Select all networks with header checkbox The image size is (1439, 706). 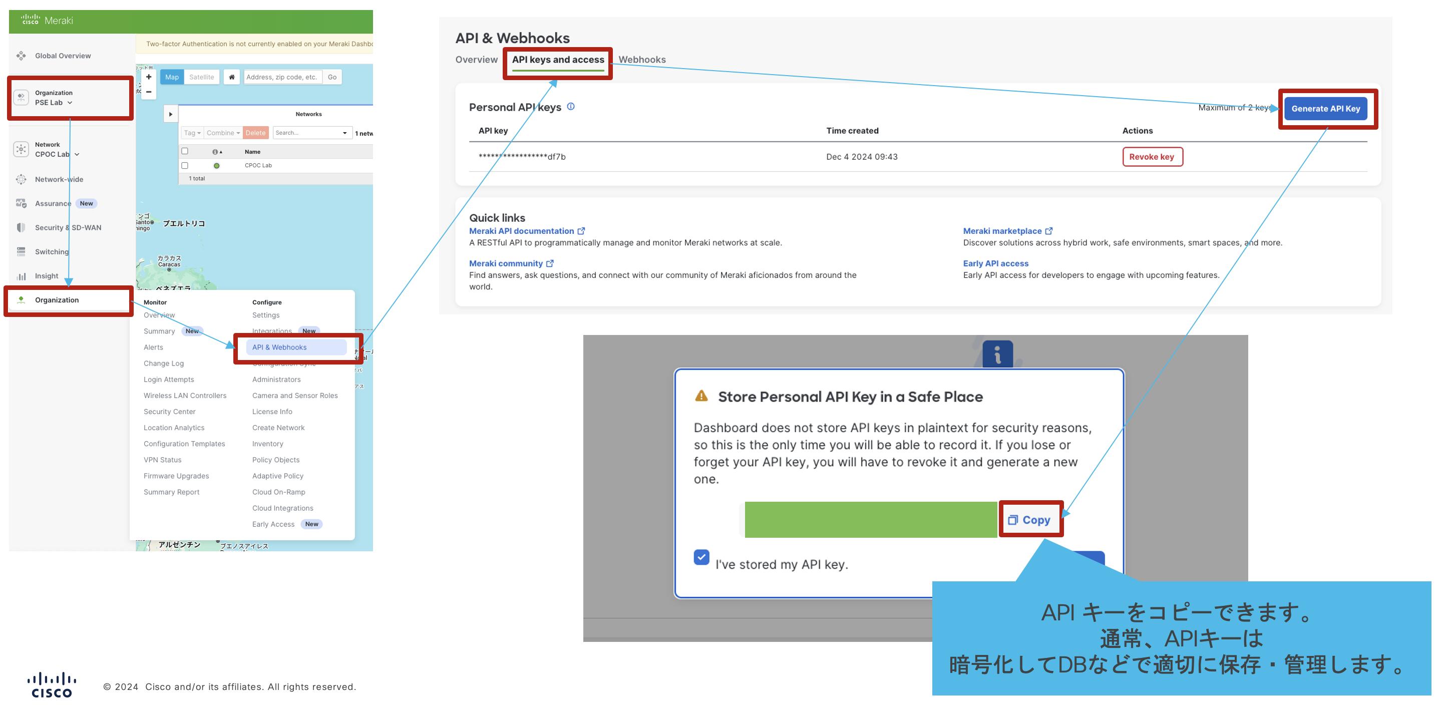tap(185, 151)
